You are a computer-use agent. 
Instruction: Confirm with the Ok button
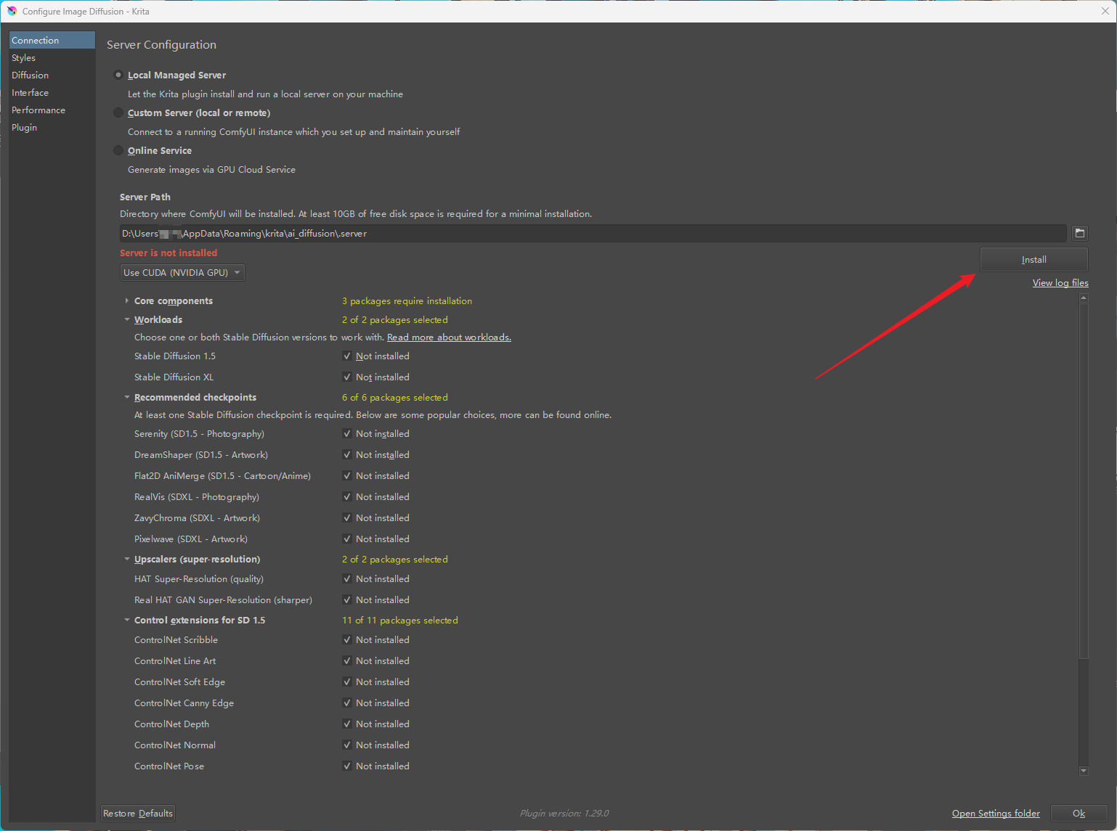point(1079,814)
